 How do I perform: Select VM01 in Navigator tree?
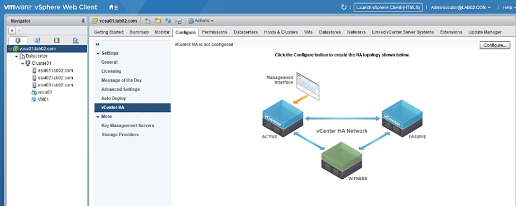click(43, 99)
